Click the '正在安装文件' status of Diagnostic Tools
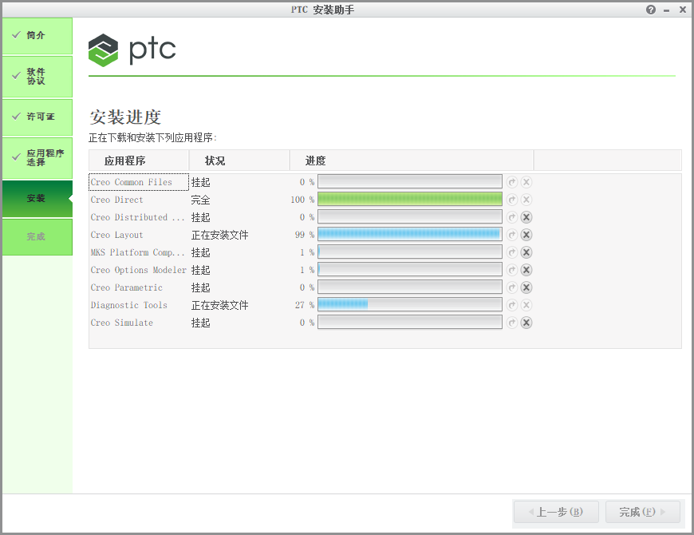Viewport: 694px width, 535px height. pyautogui.click(x=220, y=305)
